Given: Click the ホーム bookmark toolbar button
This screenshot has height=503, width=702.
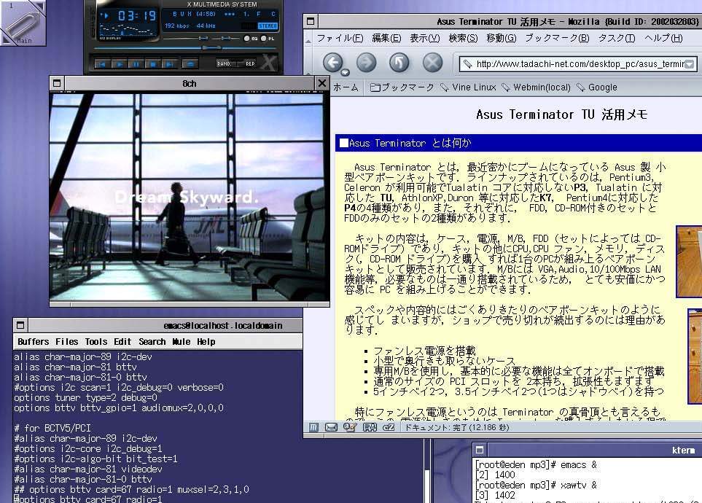Looking at the screenshot, I should tap(346, 87).
